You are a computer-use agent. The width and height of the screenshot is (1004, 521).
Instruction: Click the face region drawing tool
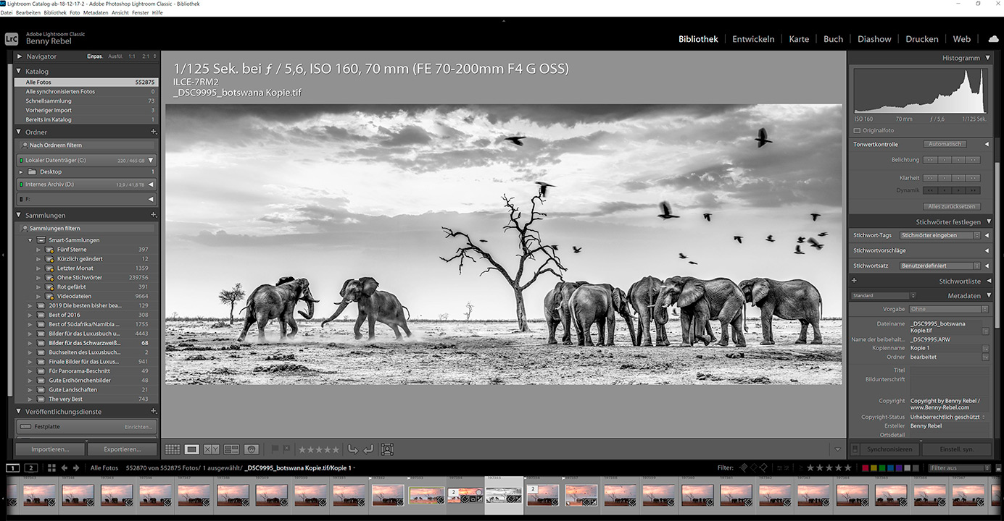(x=387, y=449)
